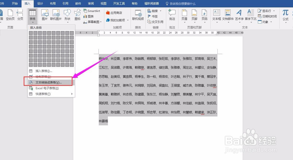Screen dimensions: 293x160
Task: Switch to the 邮件 ribbon tab
Action: pos(78,3)
